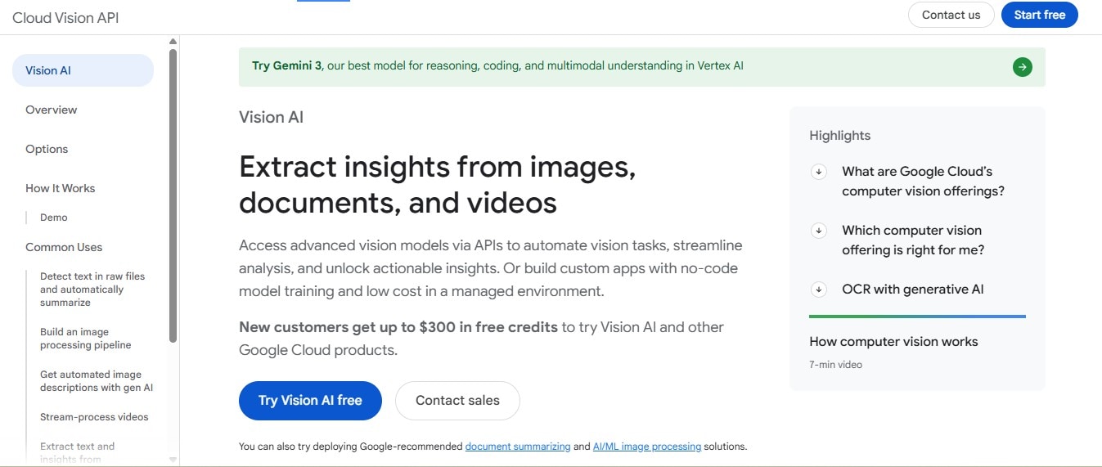This screenshot has width=1102, height=467.
Task: Click down-arrow icon beside Google Cloud's vision offerings
Action: (818, 172)
